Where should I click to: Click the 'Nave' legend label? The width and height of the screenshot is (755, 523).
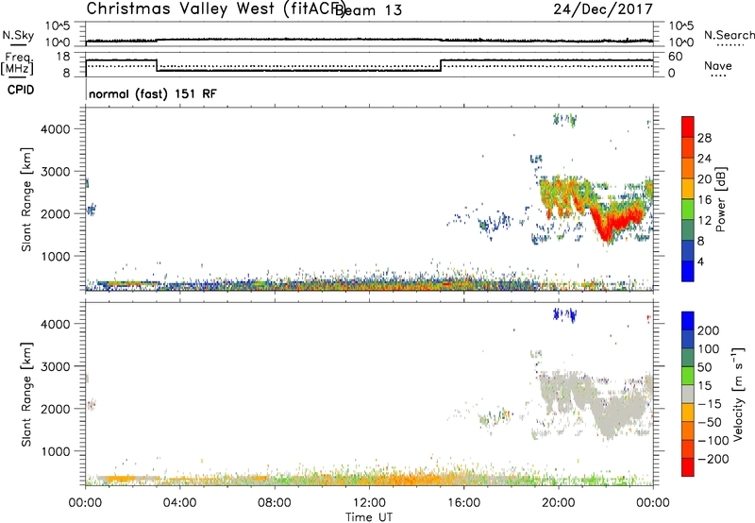[718, 65]
